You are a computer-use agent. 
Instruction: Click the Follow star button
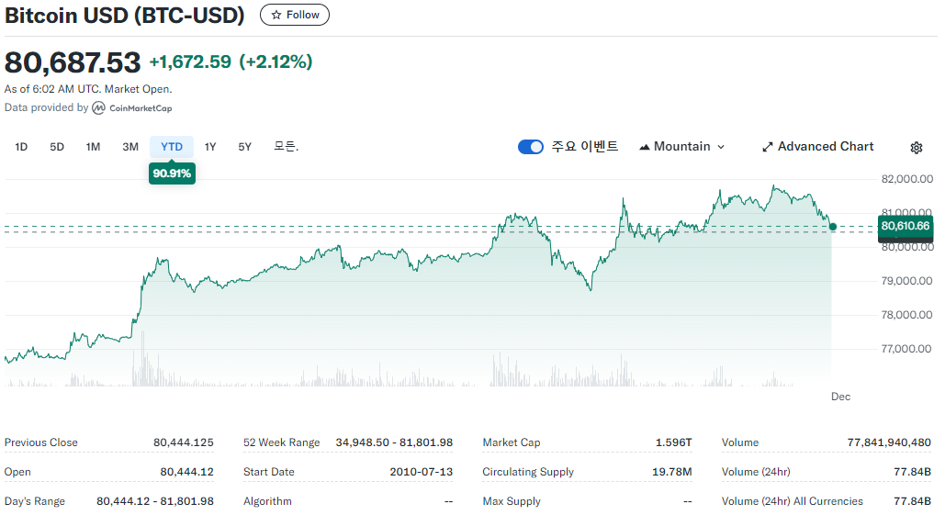[x=295, y=15]
